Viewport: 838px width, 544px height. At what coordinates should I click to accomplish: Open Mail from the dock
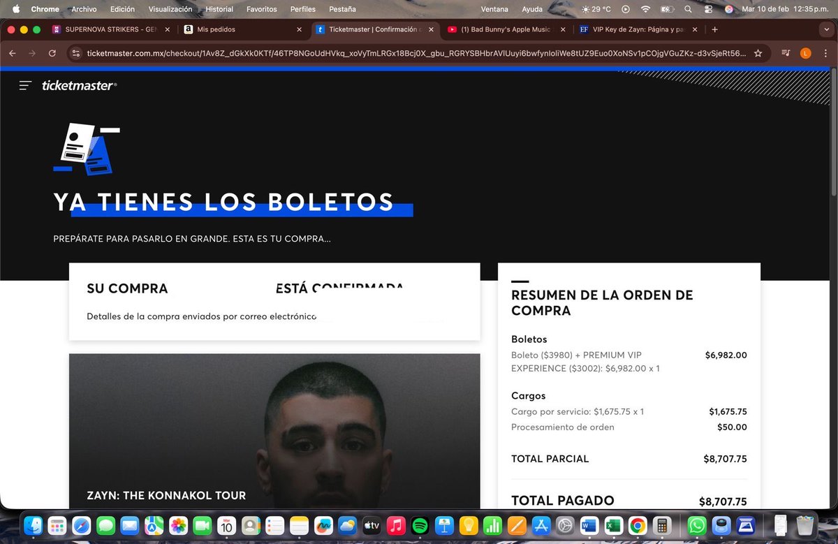[130, 525]
